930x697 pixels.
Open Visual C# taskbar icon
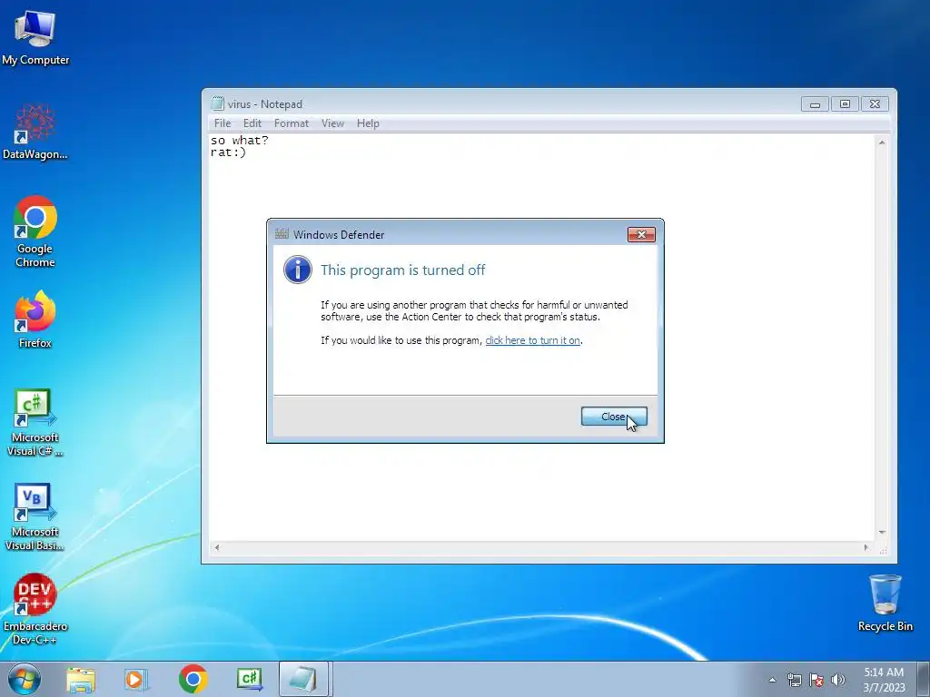coord(249,679)
